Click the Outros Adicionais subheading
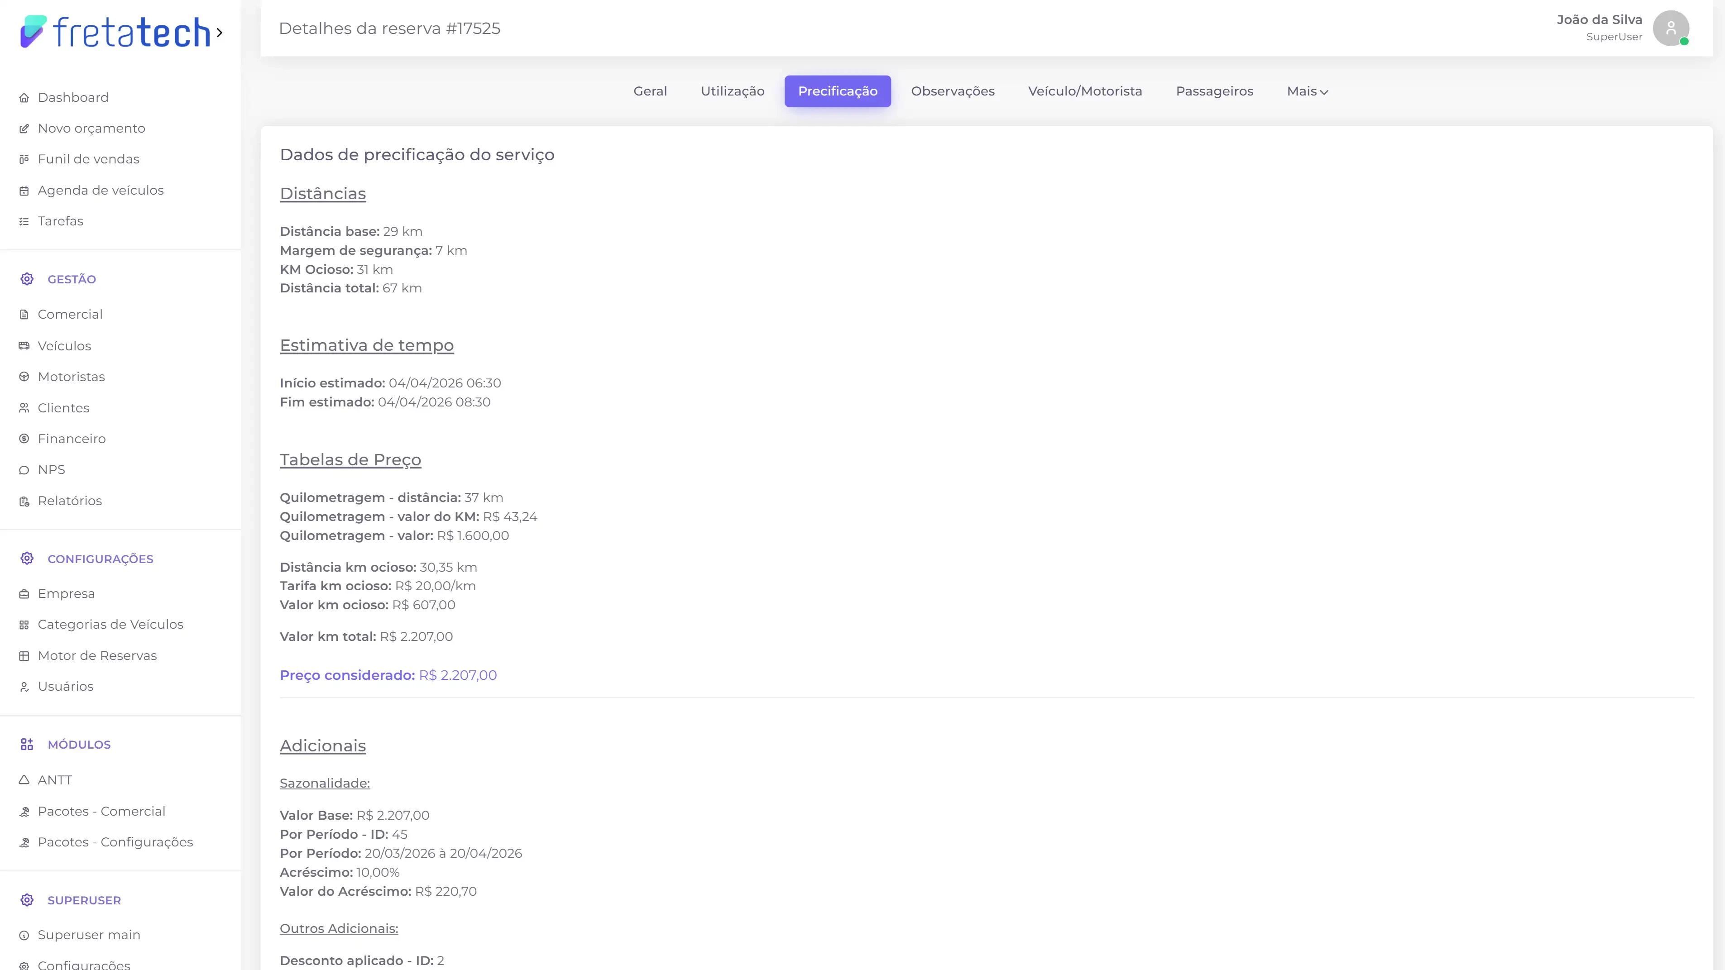This screenshot has width=1725, height=970. (x=339, y=928)
